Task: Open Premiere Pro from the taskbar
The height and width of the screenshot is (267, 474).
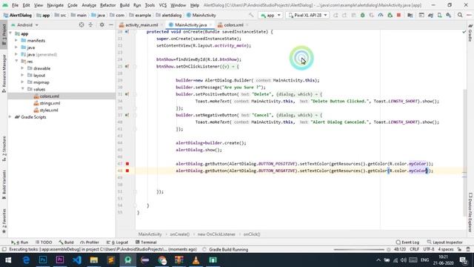Action: point(60,260)
